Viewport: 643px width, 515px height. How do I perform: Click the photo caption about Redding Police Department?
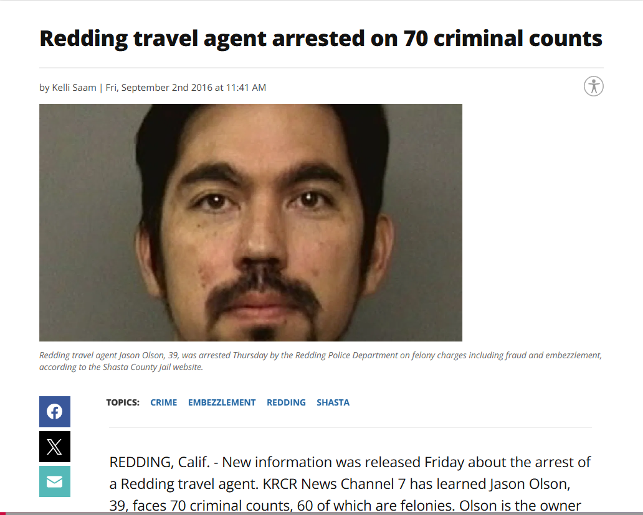320,361
